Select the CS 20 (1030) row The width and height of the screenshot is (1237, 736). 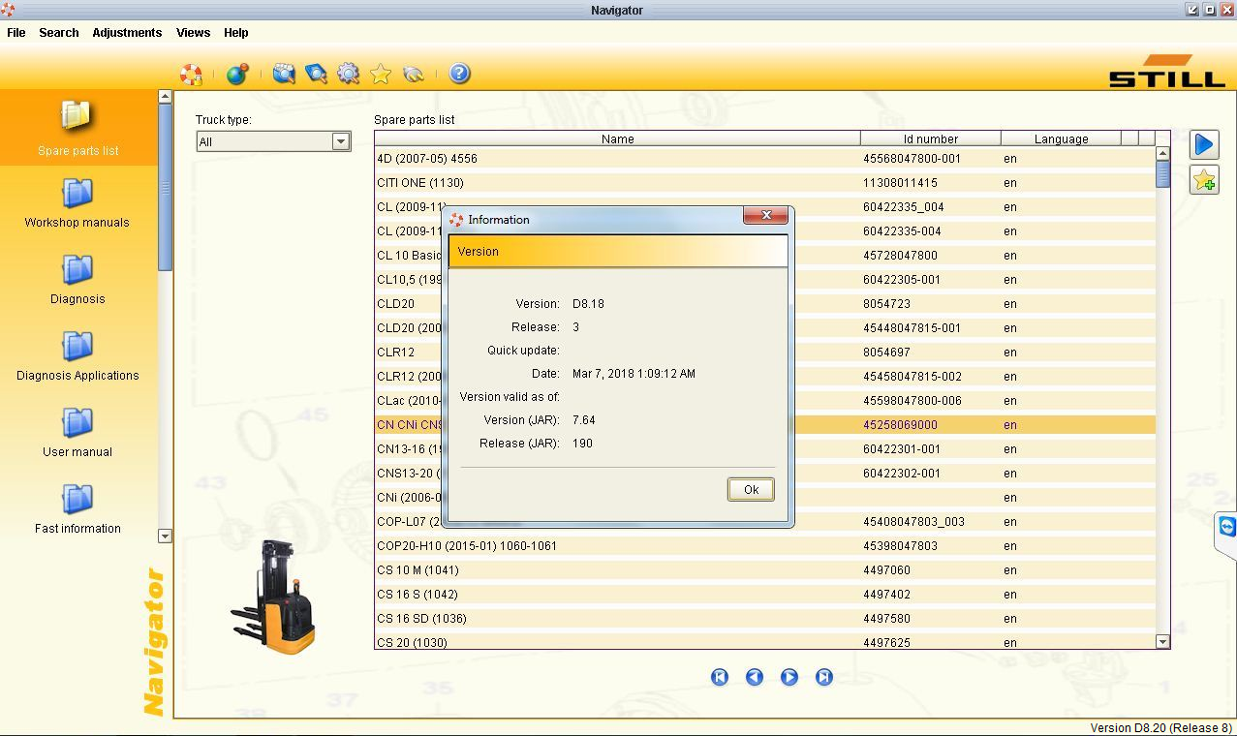coord(765,641)
